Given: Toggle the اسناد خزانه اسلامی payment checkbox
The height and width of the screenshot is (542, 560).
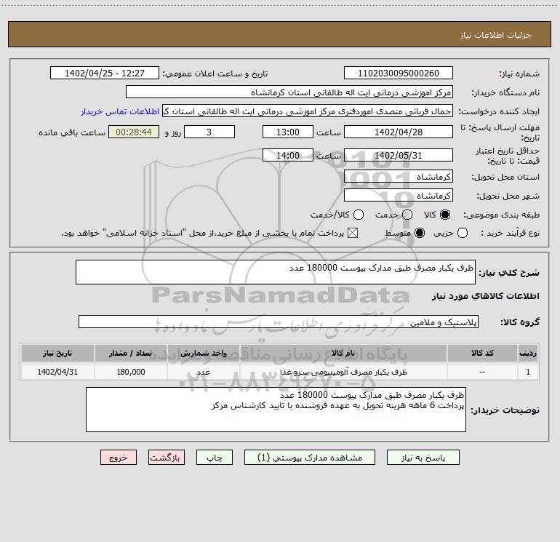Looking at the screenshot, I should click(353, 234).
